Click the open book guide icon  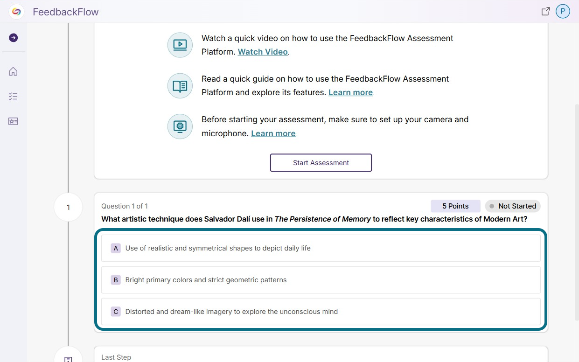180,86
